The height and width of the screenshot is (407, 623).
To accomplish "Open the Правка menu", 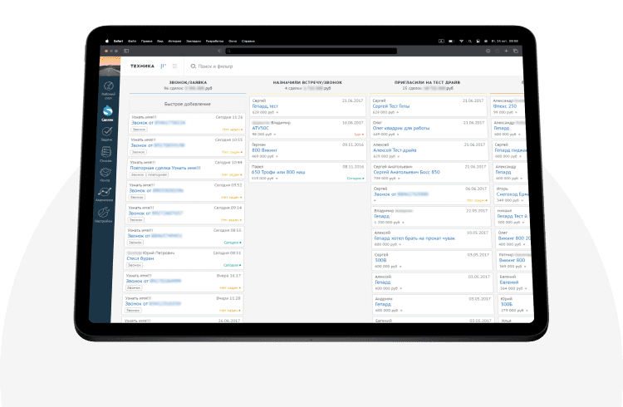I will pos(146,41).
